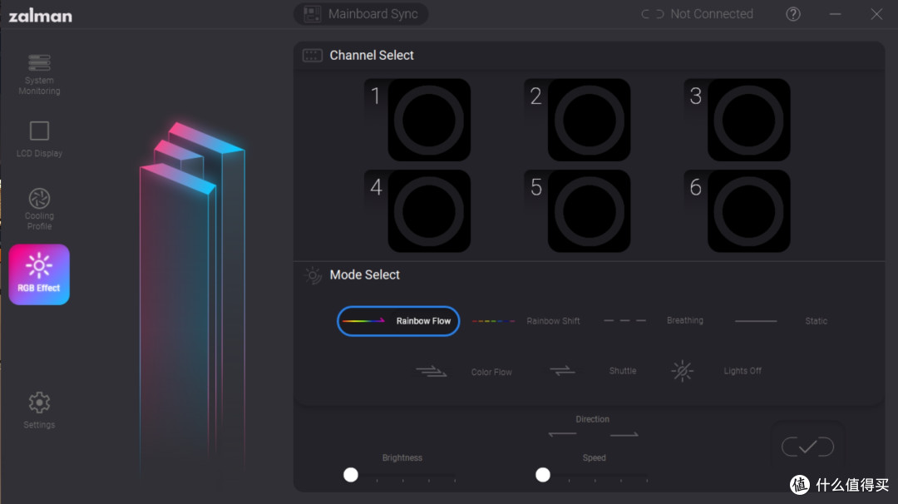Click the Breathing dashed line icon
The image size is (898, 504).
click(624, 320)
